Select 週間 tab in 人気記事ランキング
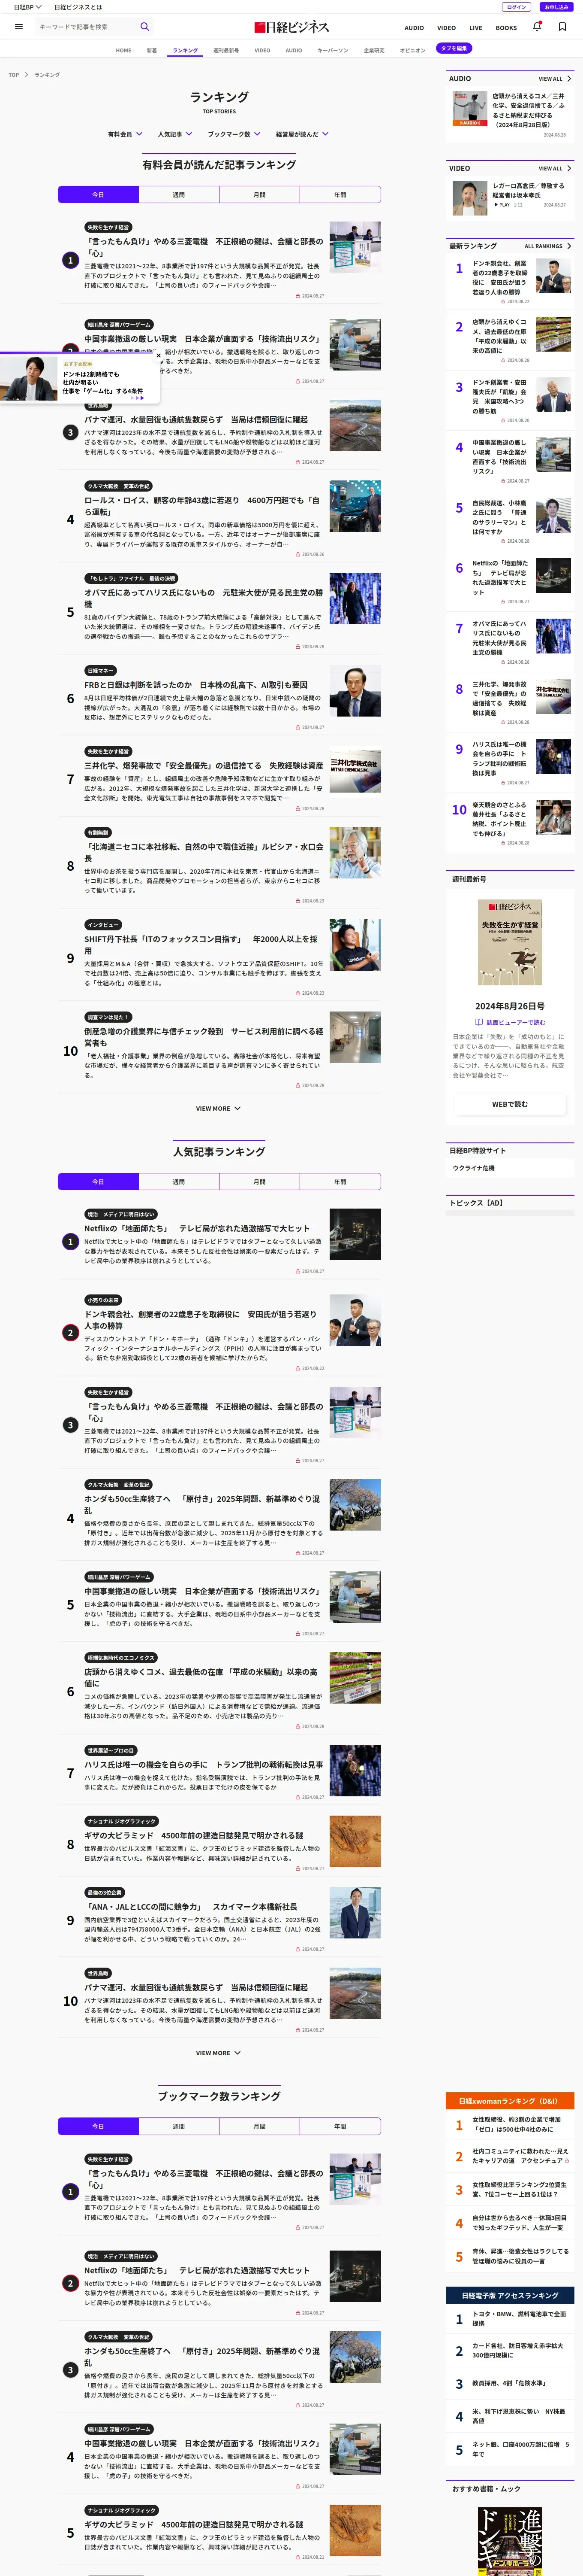Screen dimensions: 583x2576 tap(179, 1182)
